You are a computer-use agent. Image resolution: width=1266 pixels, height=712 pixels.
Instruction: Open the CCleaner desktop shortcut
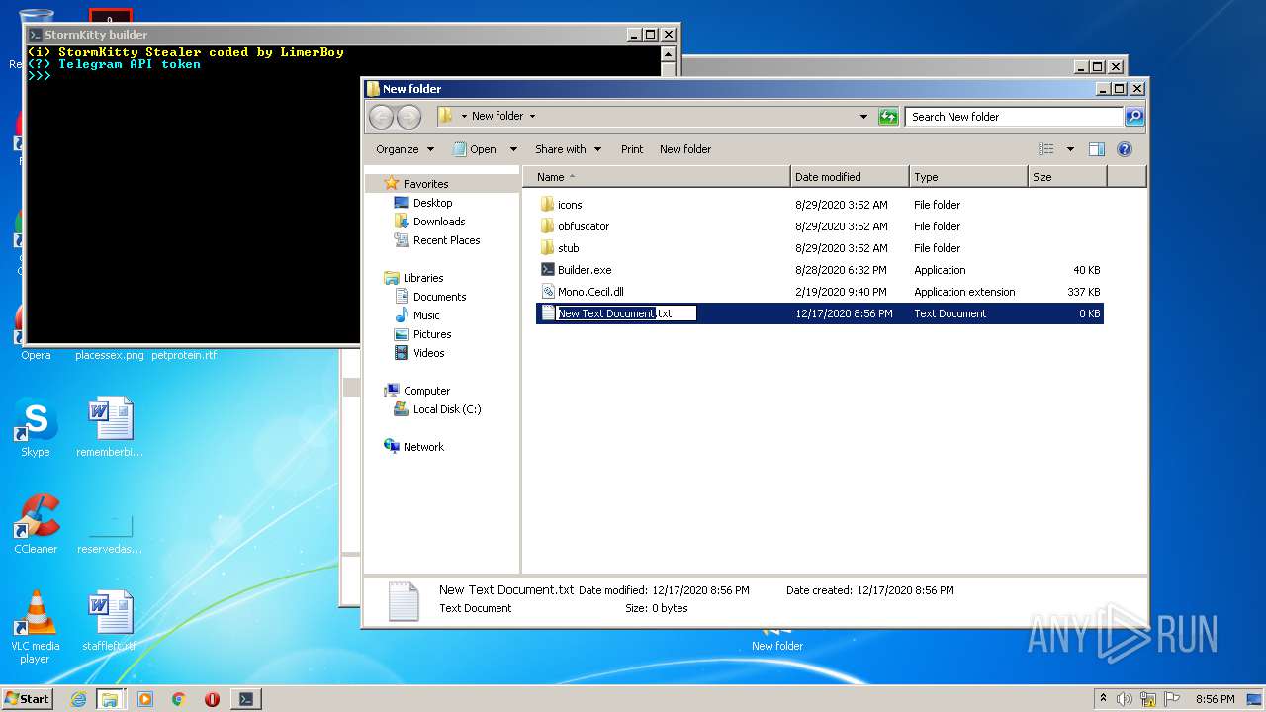[x=36, y=525]
